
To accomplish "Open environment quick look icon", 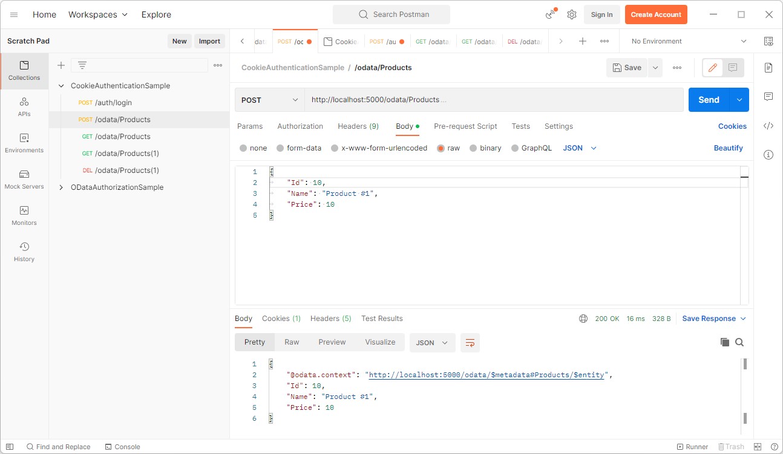I will pos(768,41).
